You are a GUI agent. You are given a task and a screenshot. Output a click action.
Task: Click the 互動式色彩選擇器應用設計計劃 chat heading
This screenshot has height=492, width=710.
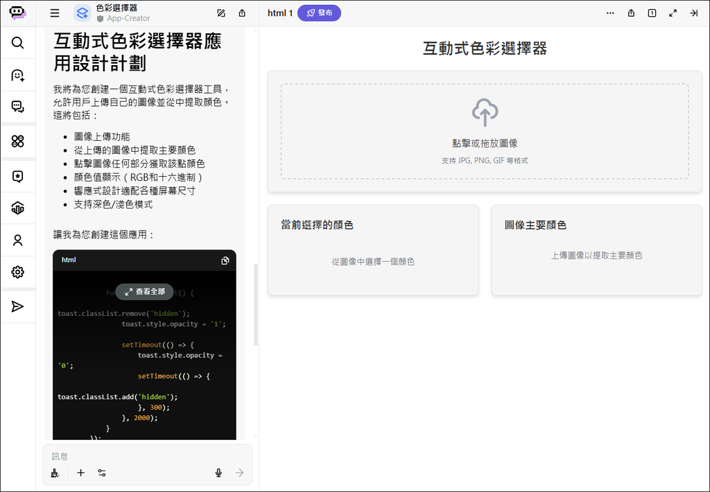coord(138,52)
